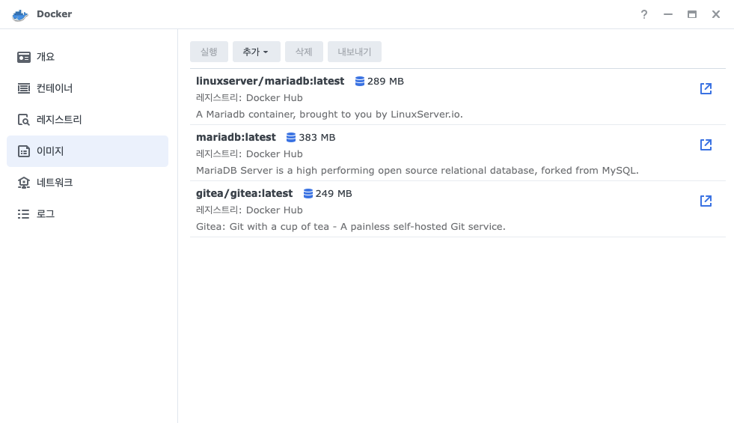The height and width of the screenshot is (423, 734).
Task: Click the 내보내기 export button
Action: (x=355, y=52)
